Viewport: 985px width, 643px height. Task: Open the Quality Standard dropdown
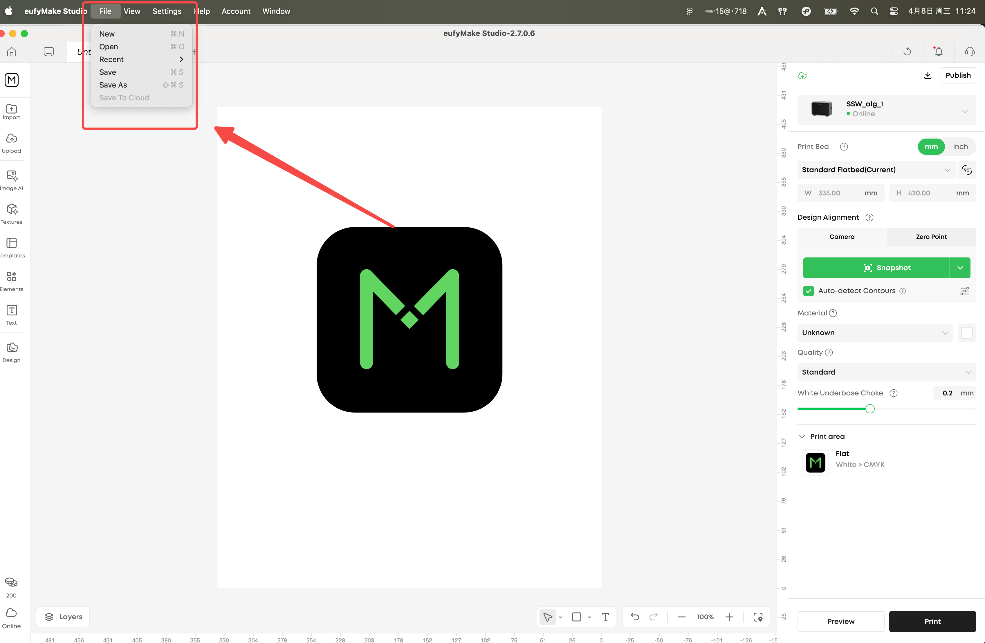pyautogui.click(x=887, y=372)
